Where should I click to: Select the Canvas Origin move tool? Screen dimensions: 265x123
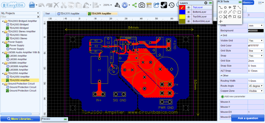[x=220, y=21]
